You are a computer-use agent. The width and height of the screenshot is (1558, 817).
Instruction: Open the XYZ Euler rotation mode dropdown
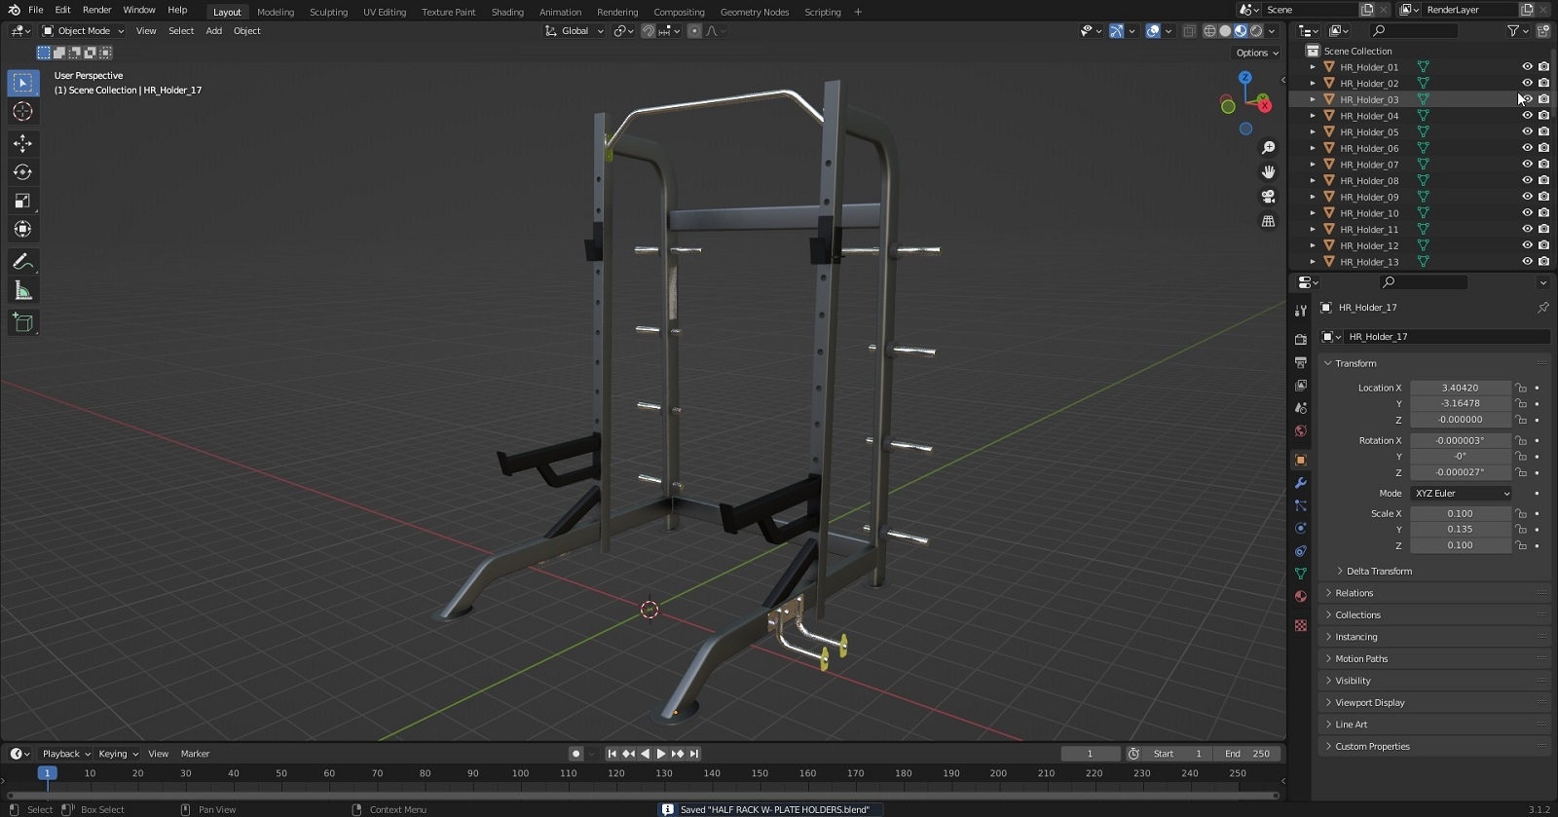[1461, 494]
